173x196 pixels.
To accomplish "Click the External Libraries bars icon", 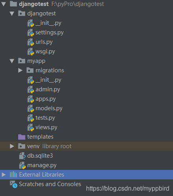I will pyautogui.click(x=13, y=175).
